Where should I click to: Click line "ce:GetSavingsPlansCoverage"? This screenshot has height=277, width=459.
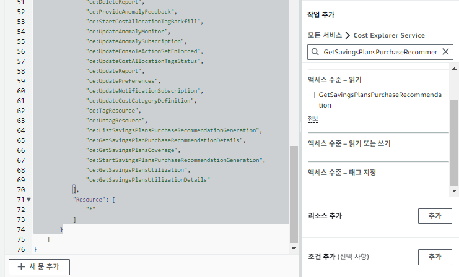tap(133, 150)
